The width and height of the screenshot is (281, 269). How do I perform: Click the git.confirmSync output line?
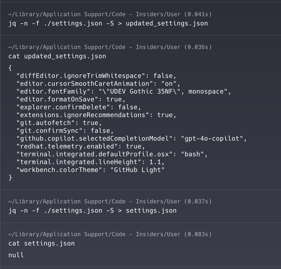65,131
